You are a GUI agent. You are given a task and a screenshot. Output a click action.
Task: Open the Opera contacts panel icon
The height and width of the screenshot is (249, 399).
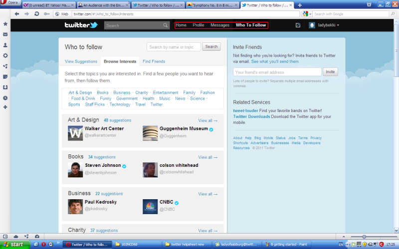point(5,45)
